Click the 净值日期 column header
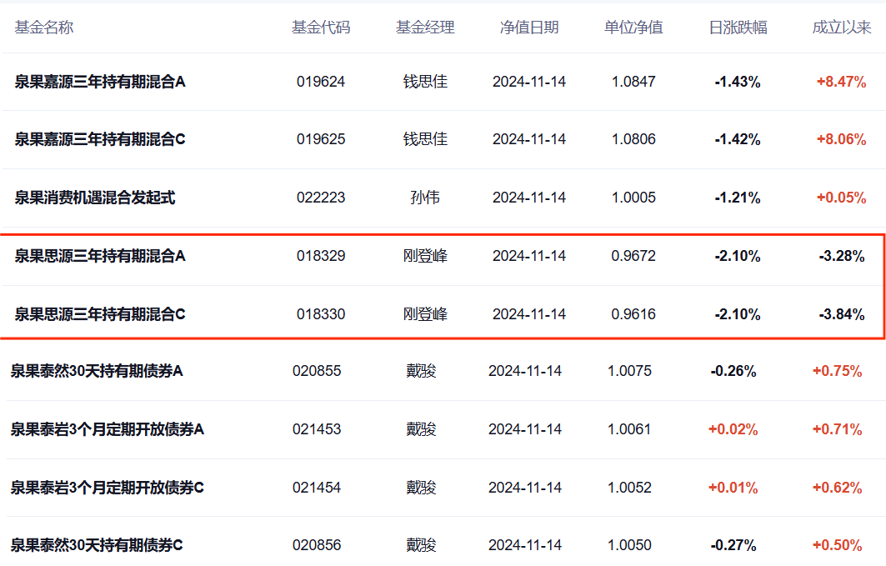The image size is (886, 566). 529,28
